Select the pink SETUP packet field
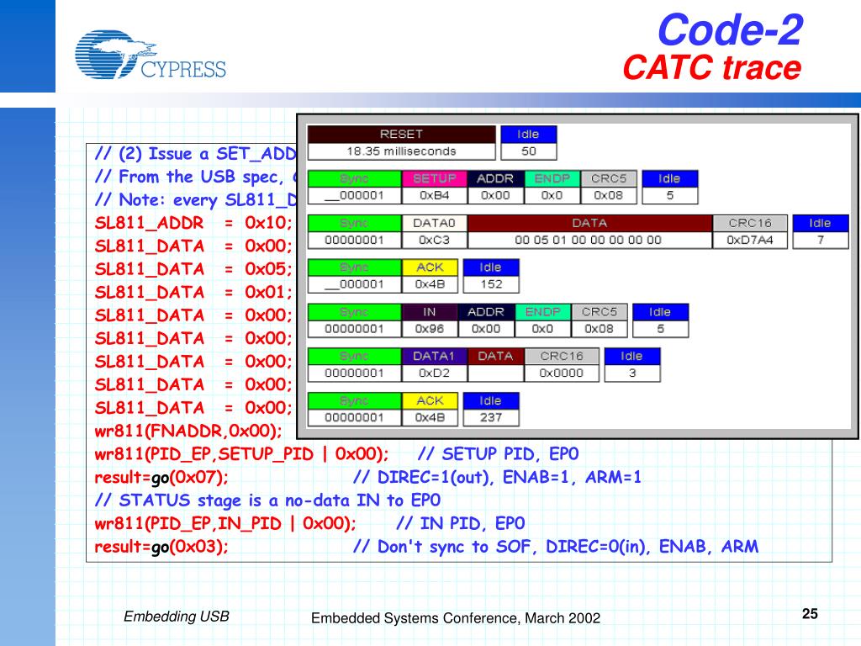Screen dimensions: 861x646 click(433, 178)
